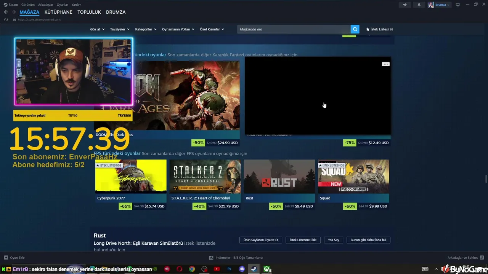
Task: Open Photoshop icon in taskbar
Action: 230,269
